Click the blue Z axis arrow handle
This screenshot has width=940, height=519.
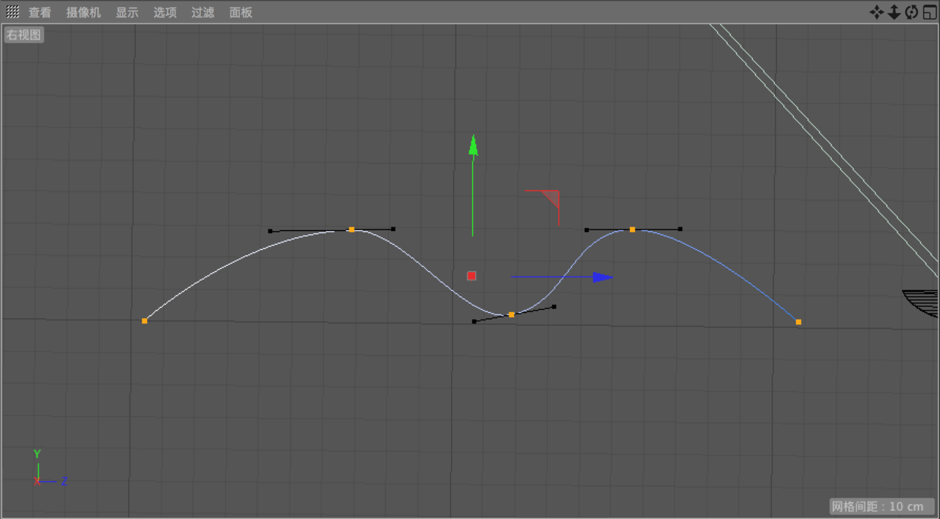point(603,277)
